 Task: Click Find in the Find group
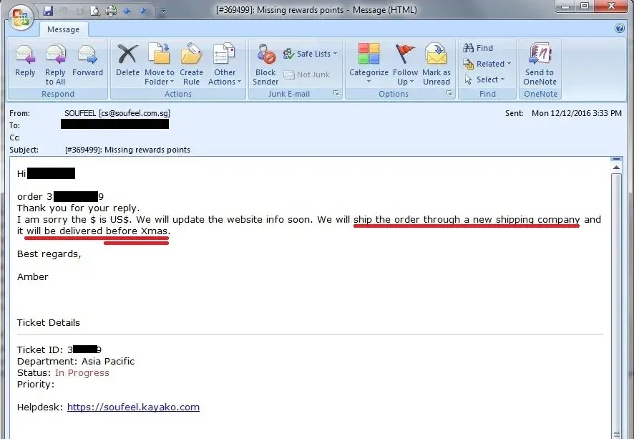[478, 48]
